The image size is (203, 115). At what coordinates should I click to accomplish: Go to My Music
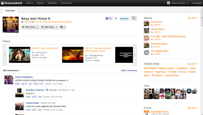52,3
